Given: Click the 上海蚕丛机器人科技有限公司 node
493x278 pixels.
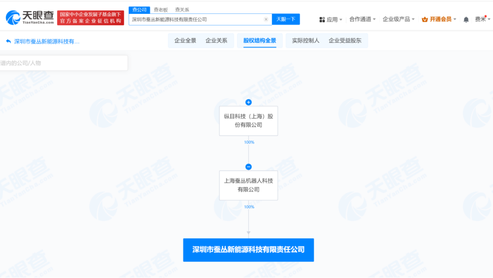Looking at the screenshot, I should tap(249, 185).
